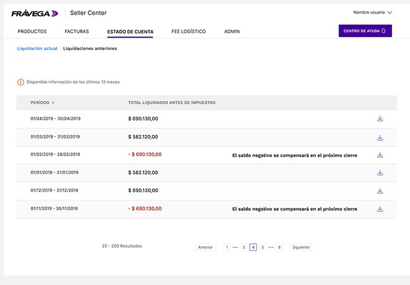Click the negative amount for February 2019
410x285 pixels.
coord(145,154)
